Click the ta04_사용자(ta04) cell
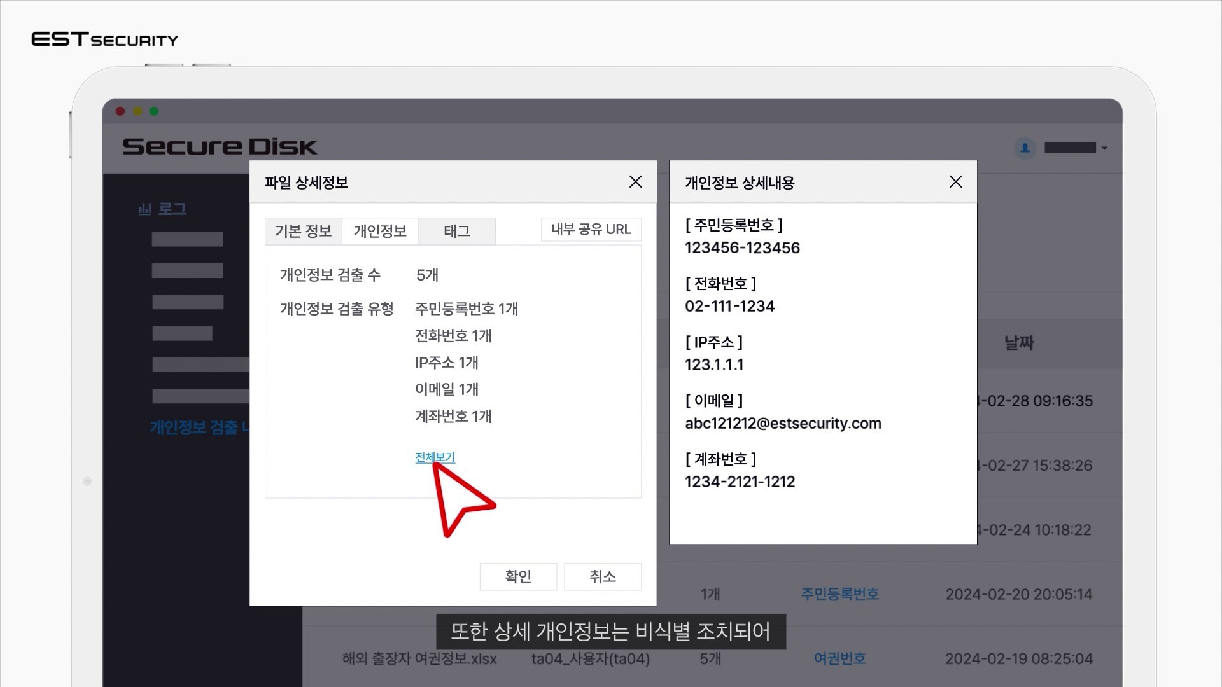Viewport: 1222px width, 687px height. coord(591,658)
